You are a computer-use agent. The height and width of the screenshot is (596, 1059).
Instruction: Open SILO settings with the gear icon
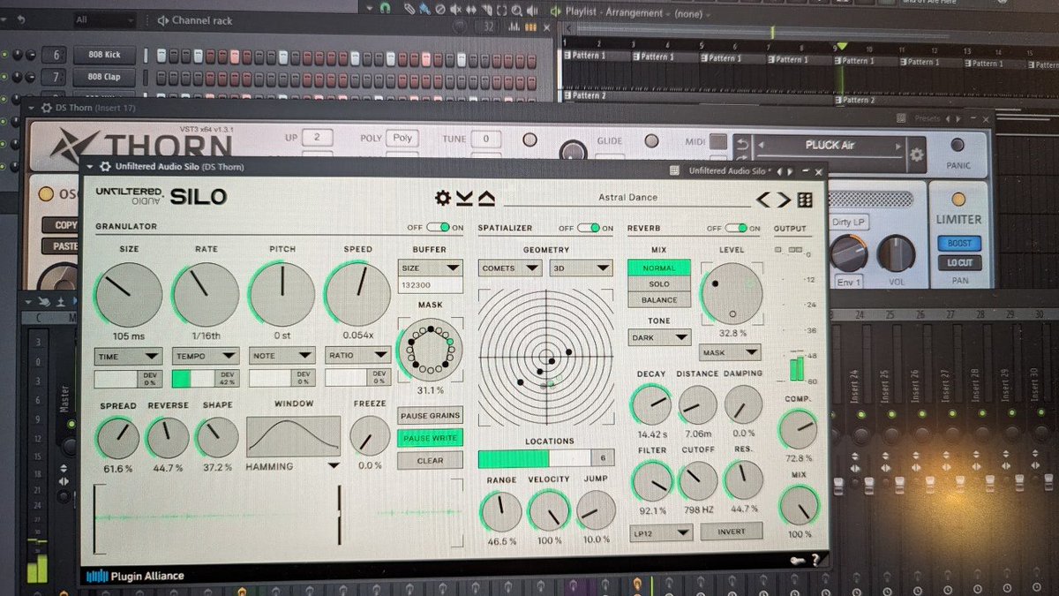[x=443, y=200]
